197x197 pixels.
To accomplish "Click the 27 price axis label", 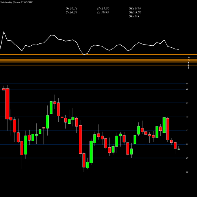I will click(x=187, y=130).
